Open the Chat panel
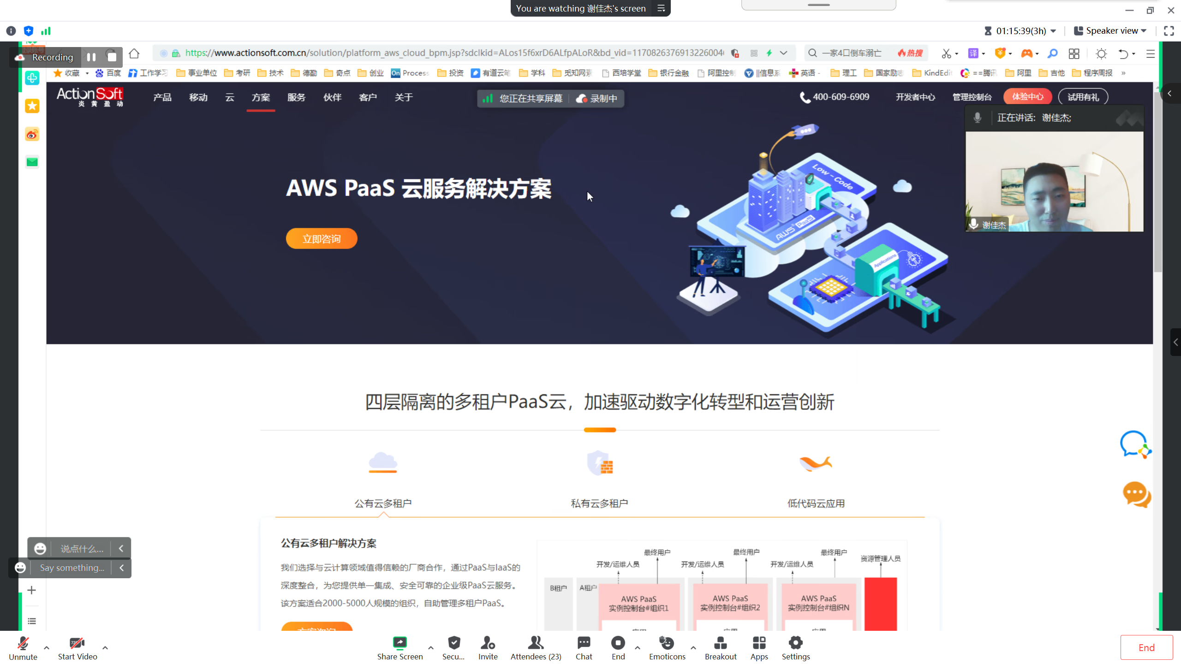Screen dimensions: 1181x664 coord(584,643)
